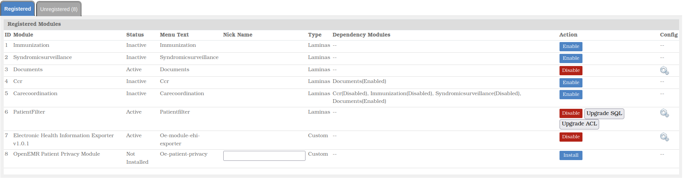Click Upgrade SQL for PatientFilter
This screenshot has height=187, width=688.
[604, 114]
